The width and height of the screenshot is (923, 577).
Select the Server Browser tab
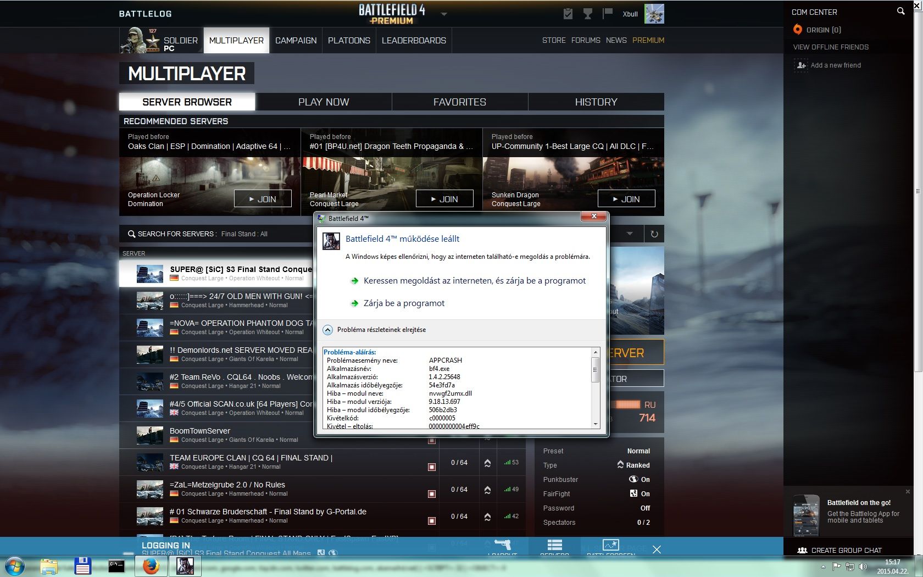pos(187,102)
